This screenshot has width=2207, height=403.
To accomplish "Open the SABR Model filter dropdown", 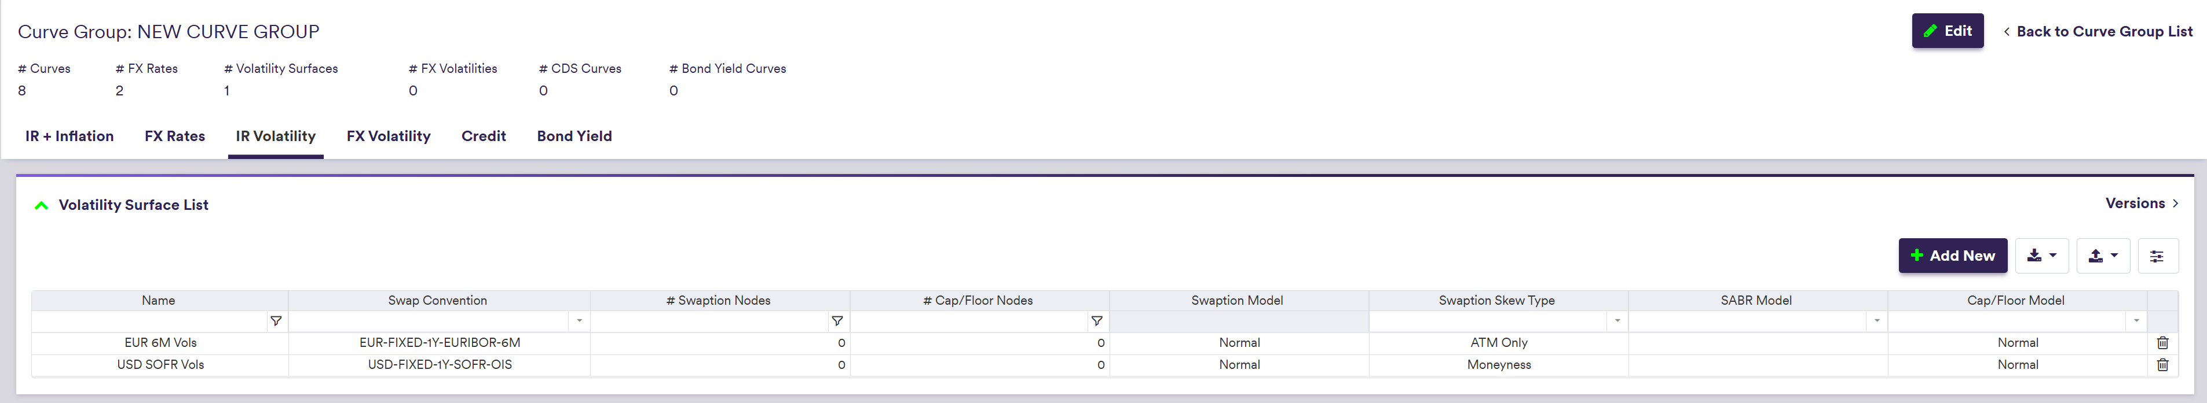I will pyautogui.click(x=1876, y=321).
